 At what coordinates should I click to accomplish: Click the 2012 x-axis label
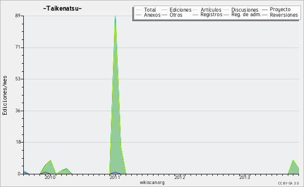[x=180, y=177]
